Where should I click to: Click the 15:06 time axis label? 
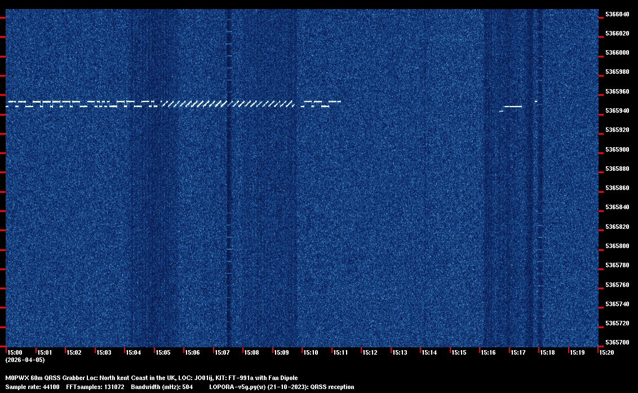coord(192,352)
